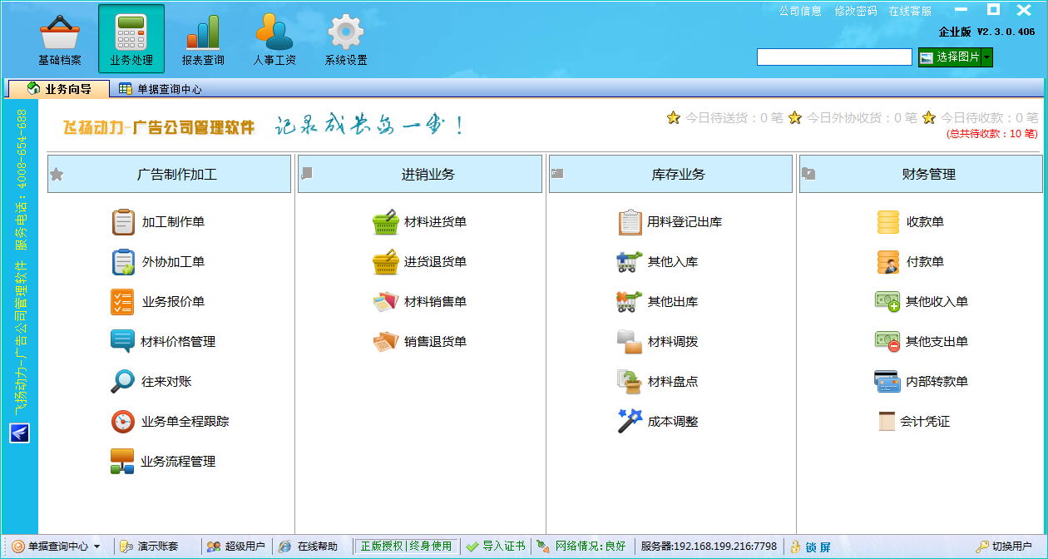Open the 成本调整 magic wand icon

630,421
